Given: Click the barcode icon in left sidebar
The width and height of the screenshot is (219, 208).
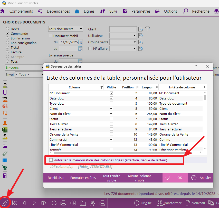Looking at the screenshot, I should (5, 160).
